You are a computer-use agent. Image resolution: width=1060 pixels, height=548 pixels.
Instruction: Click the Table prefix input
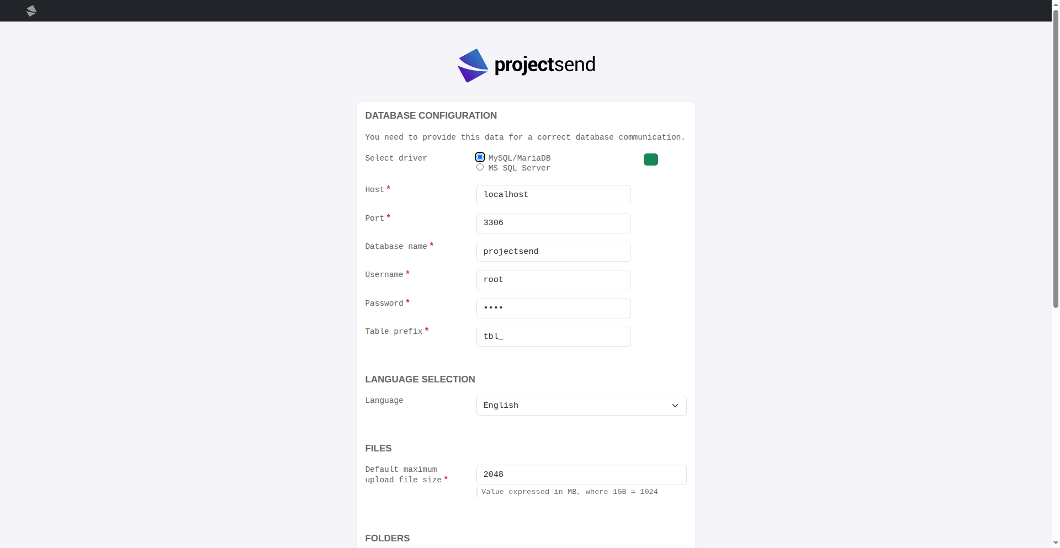553,337
